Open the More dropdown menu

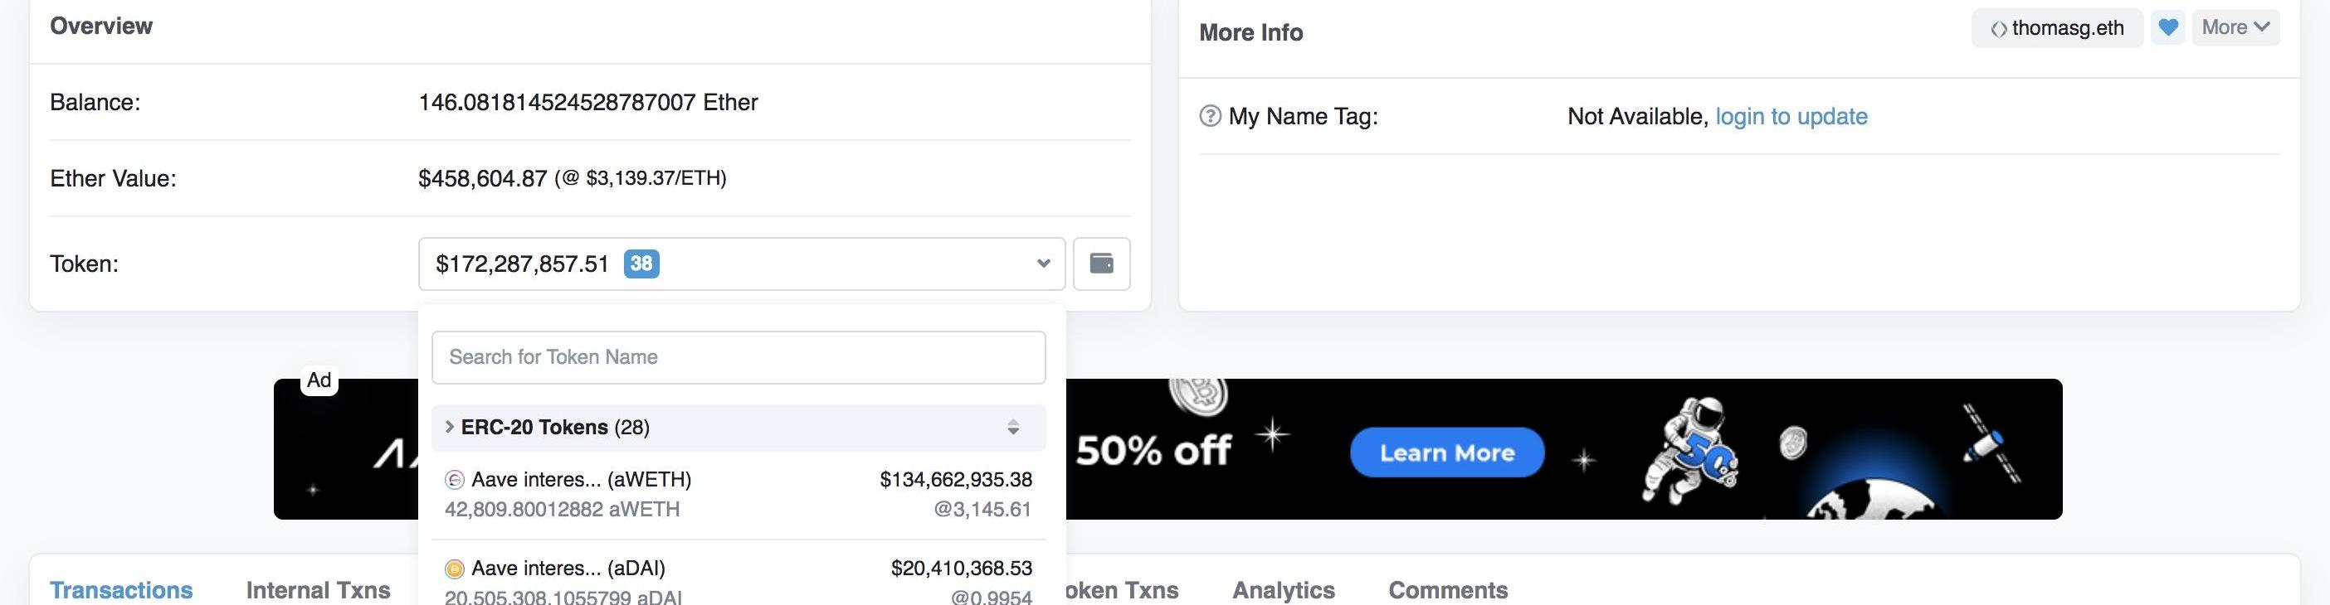pos(2235,28)
